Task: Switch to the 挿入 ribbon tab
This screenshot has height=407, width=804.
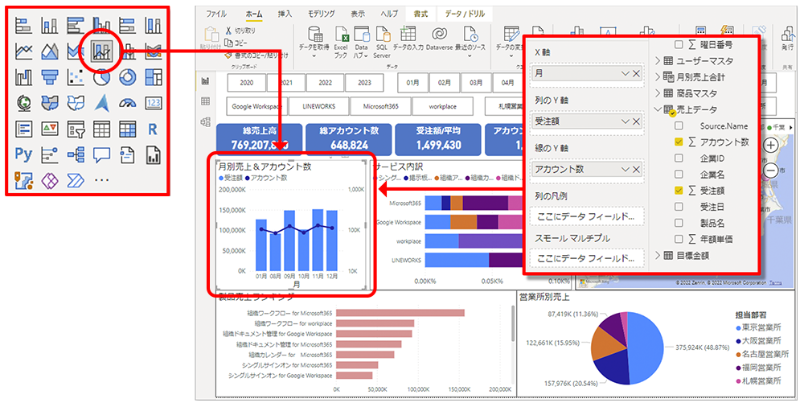Action: point(285,14)
